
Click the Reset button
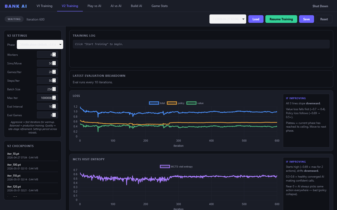(324, 19)
